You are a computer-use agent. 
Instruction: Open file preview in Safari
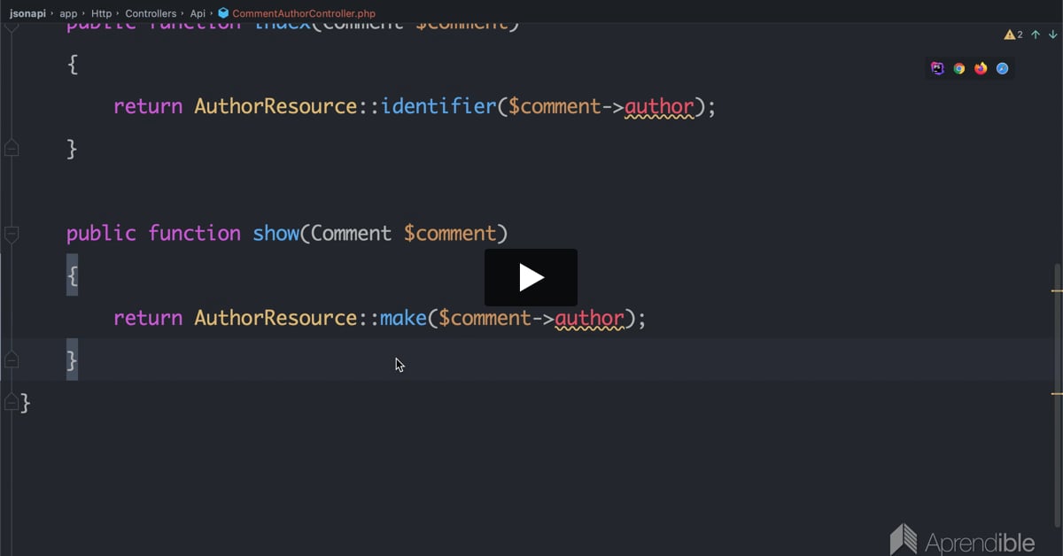(x=1003, y=68)
